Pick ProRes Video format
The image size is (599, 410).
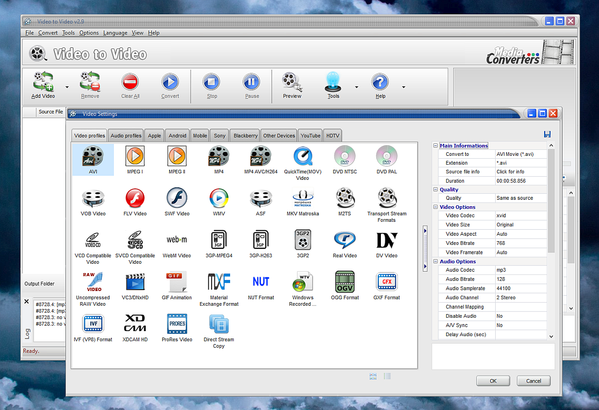click(x=177, y=328)
